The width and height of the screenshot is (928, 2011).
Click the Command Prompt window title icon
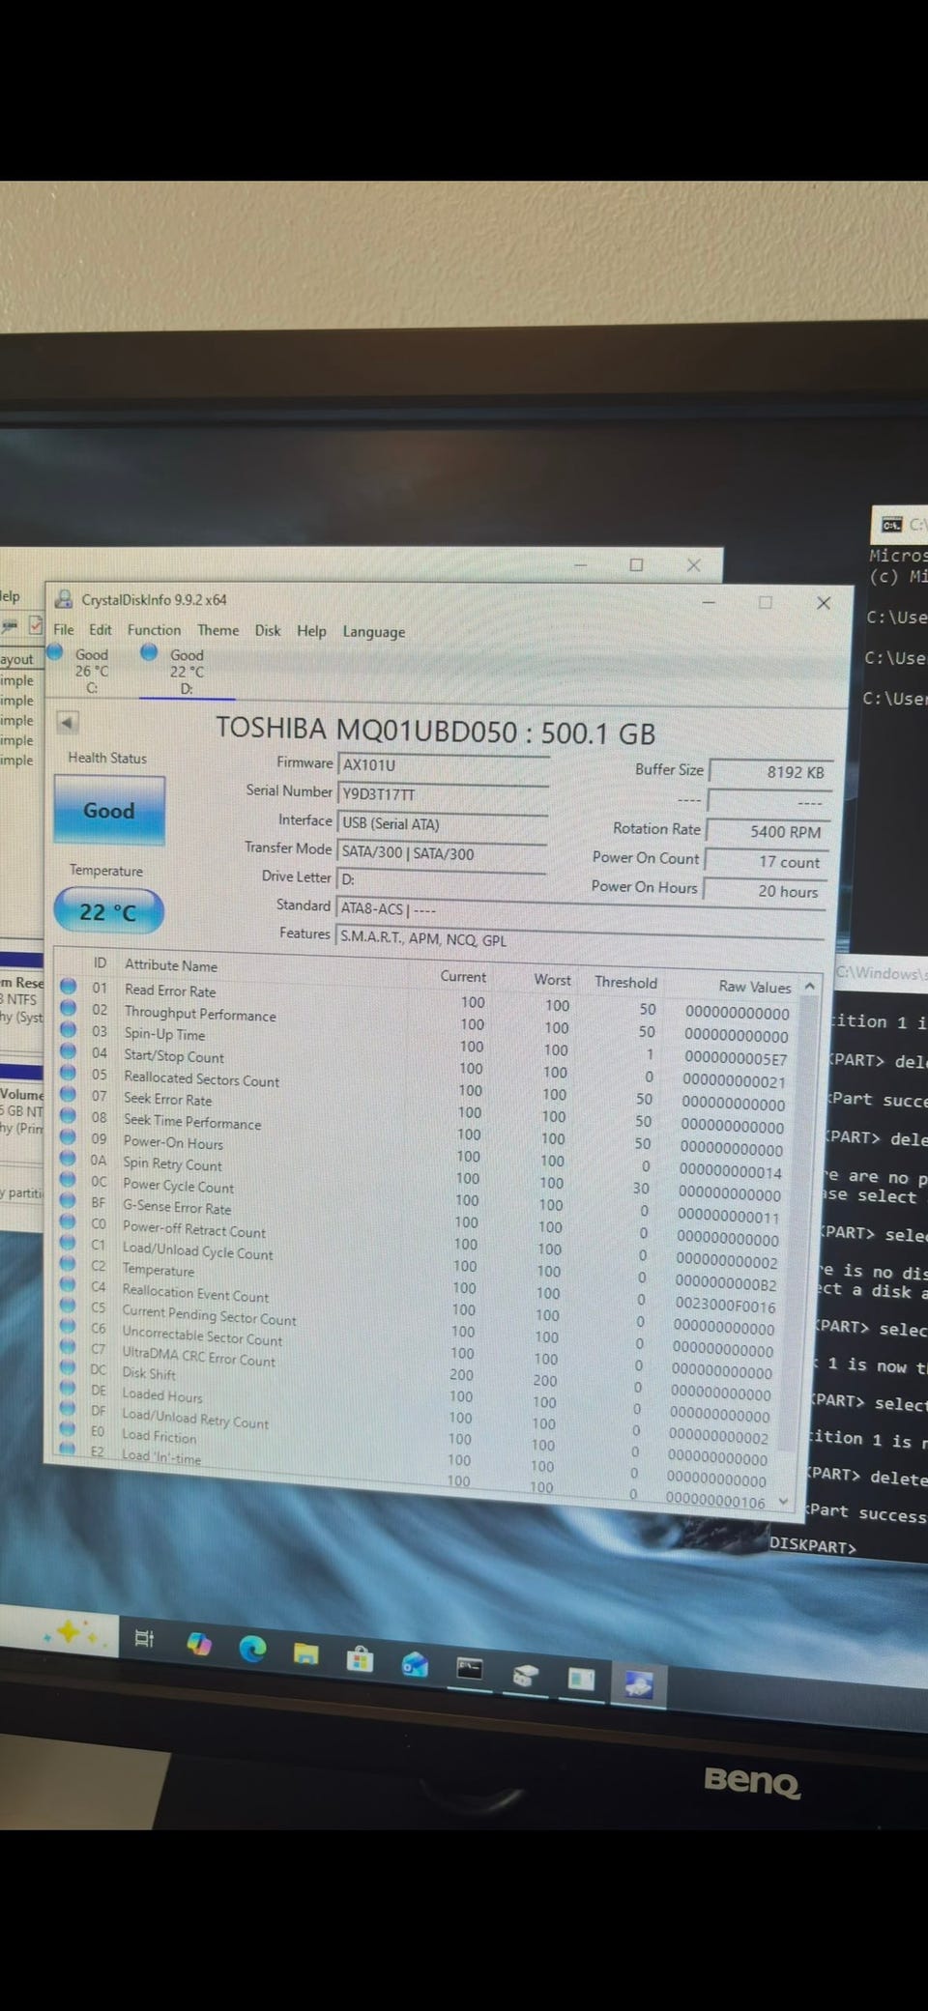click(891, 525)
